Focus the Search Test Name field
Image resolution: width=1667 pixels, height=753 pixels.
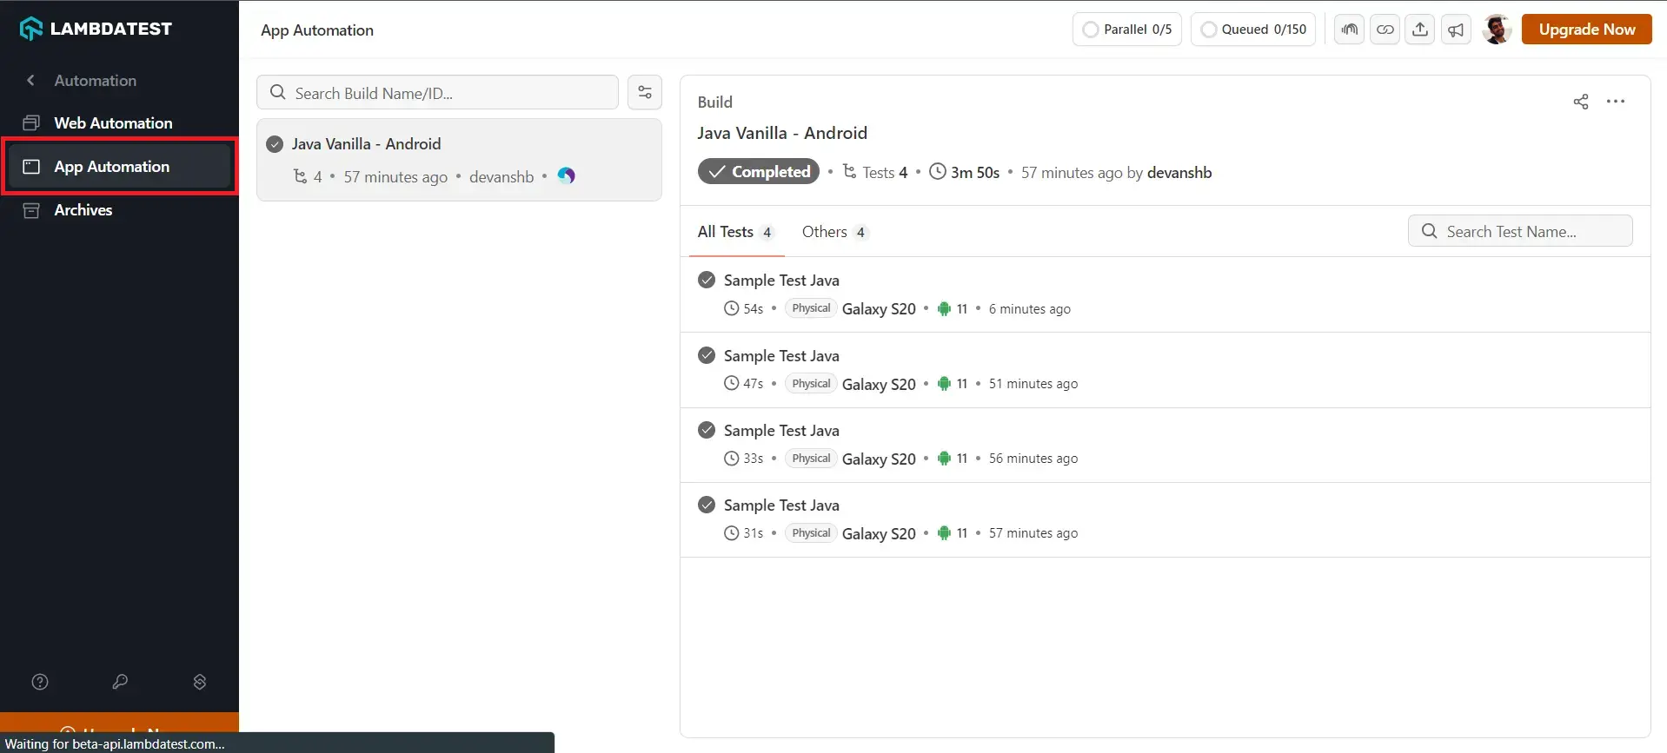pos(1520,231)
